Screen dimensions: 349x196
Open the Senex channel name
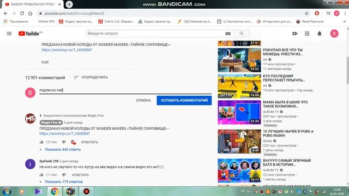pos(267,141)
